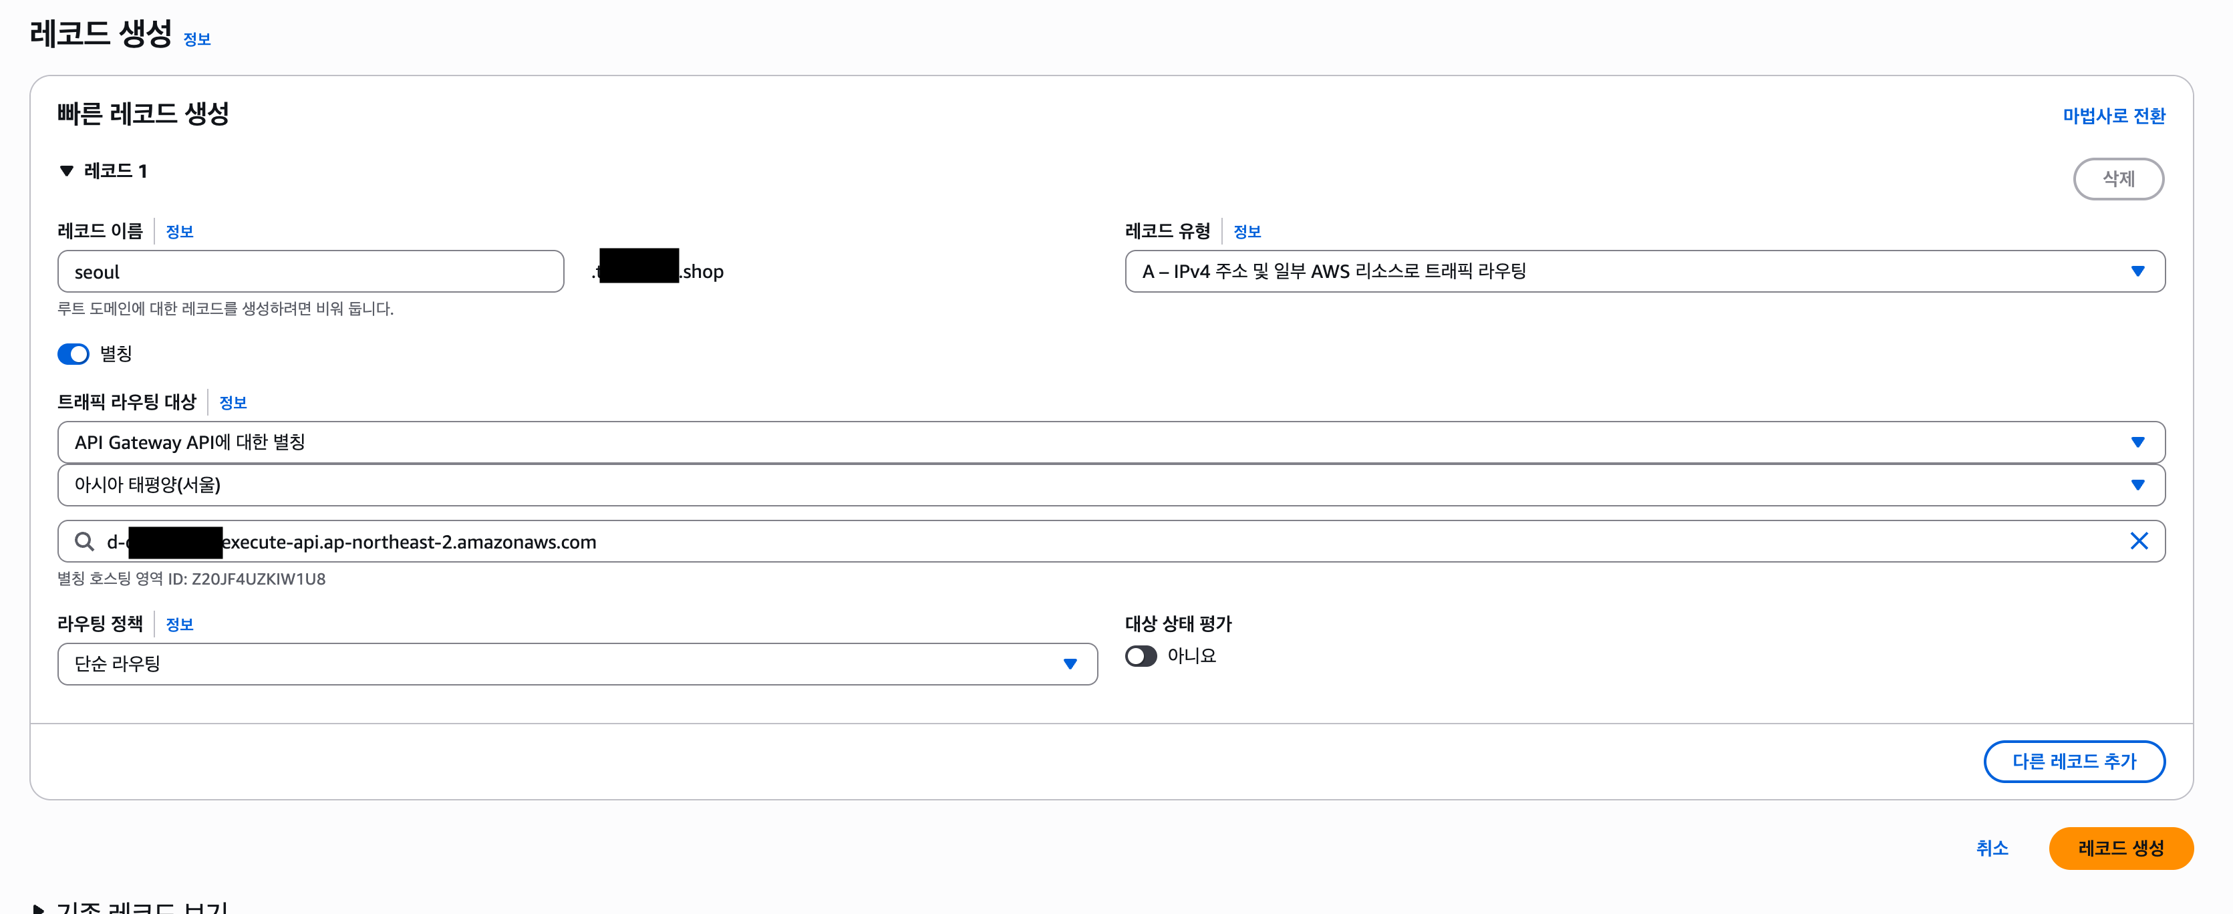Click the 다른 레코드 추가 button

tap(2075, 762)
